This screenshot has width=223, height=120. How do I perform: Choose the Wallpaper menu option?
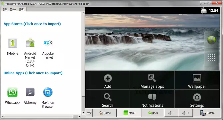pyautogui.click(x=197, y=80)
